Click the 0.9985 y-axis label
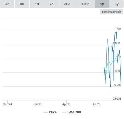The image size is (124, 119). coord(117,99)
